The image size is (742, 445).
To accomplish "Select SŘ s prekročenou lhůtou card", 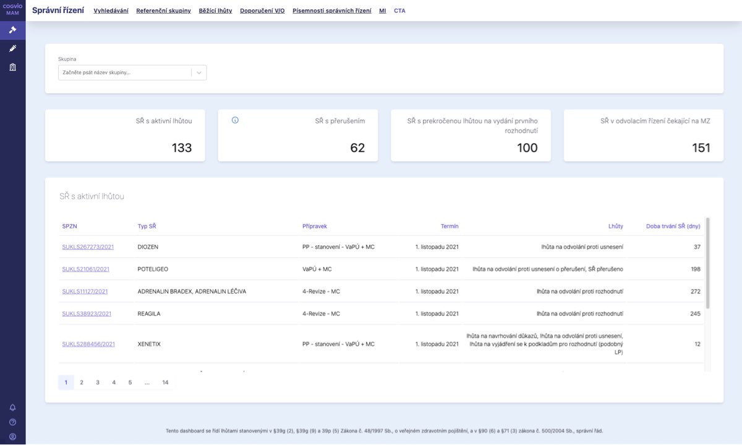I will click(471, 136).
